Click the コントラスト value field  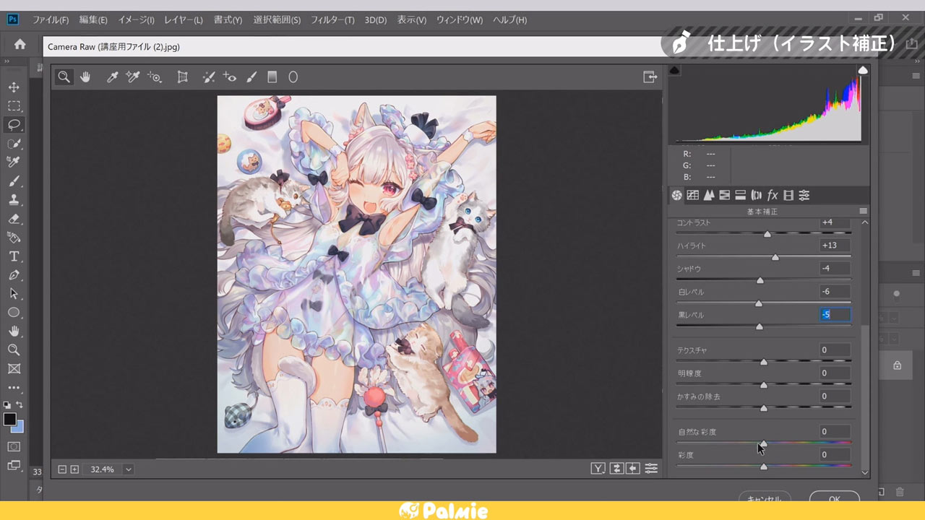835,222
